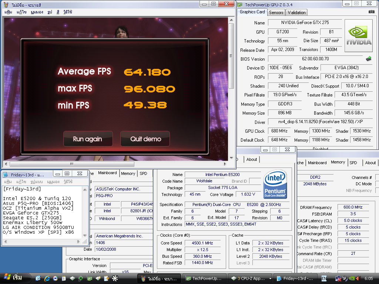Viewport: 379px width, 284px height.
Task: Switch to Validation tab in GPU-Z
Action: pyautogui.click(x=296, y=12)
